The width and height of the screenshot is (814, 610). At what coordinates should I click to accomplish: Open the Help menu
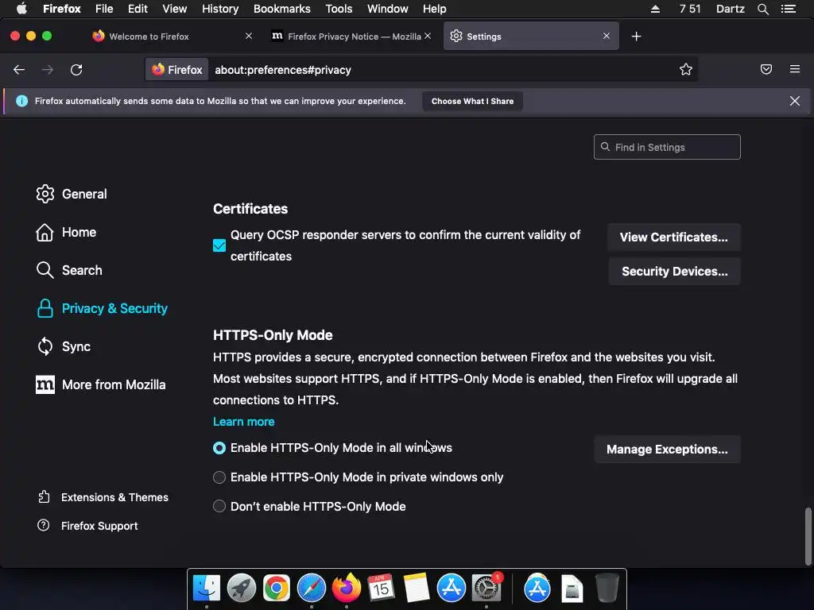click(435, 9)
